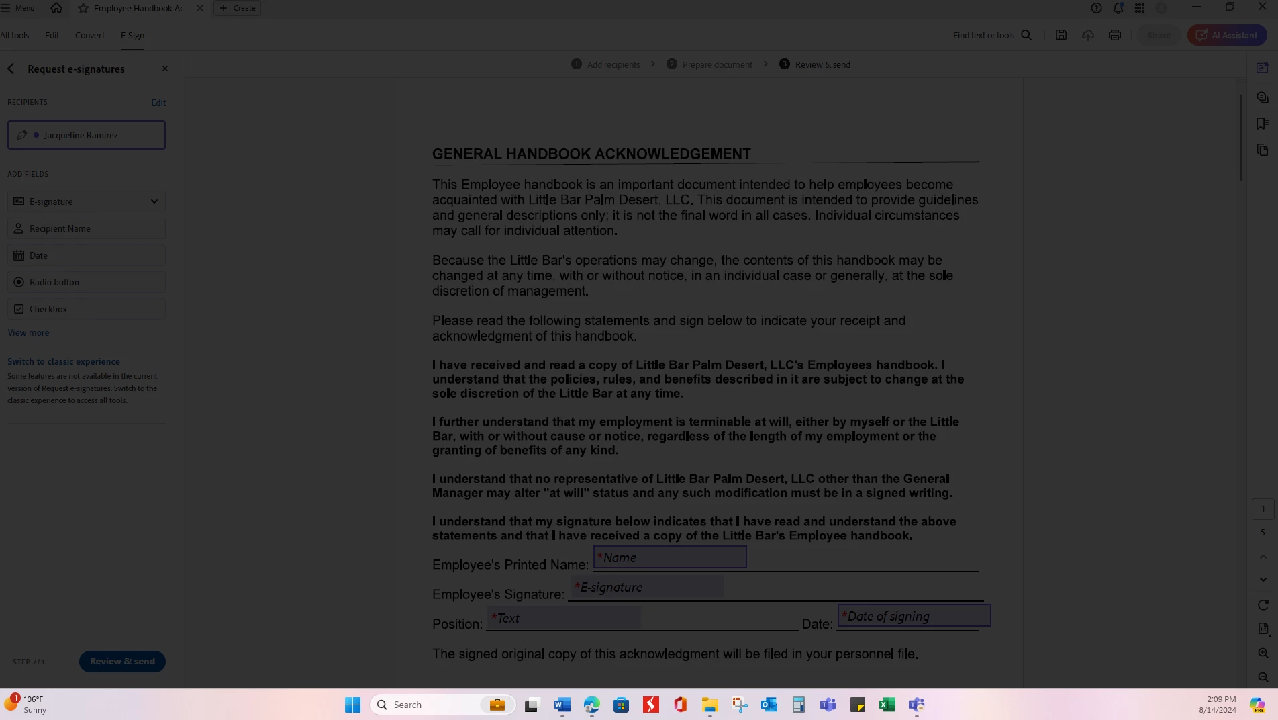Go to Review & send step
Image resolution: width=1278 pixels, height=720 pixels.
(815, 64)
